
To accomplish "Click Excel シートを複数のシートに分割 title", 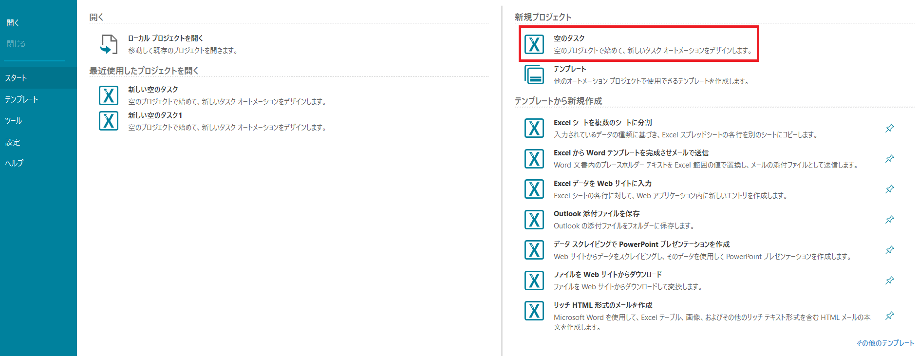I will (x=603, y=123).
